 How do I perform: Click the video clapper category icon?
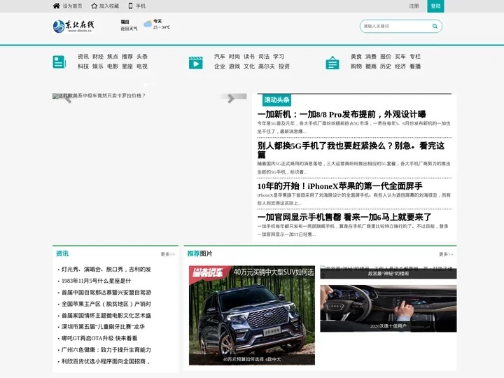pos(196,63)
